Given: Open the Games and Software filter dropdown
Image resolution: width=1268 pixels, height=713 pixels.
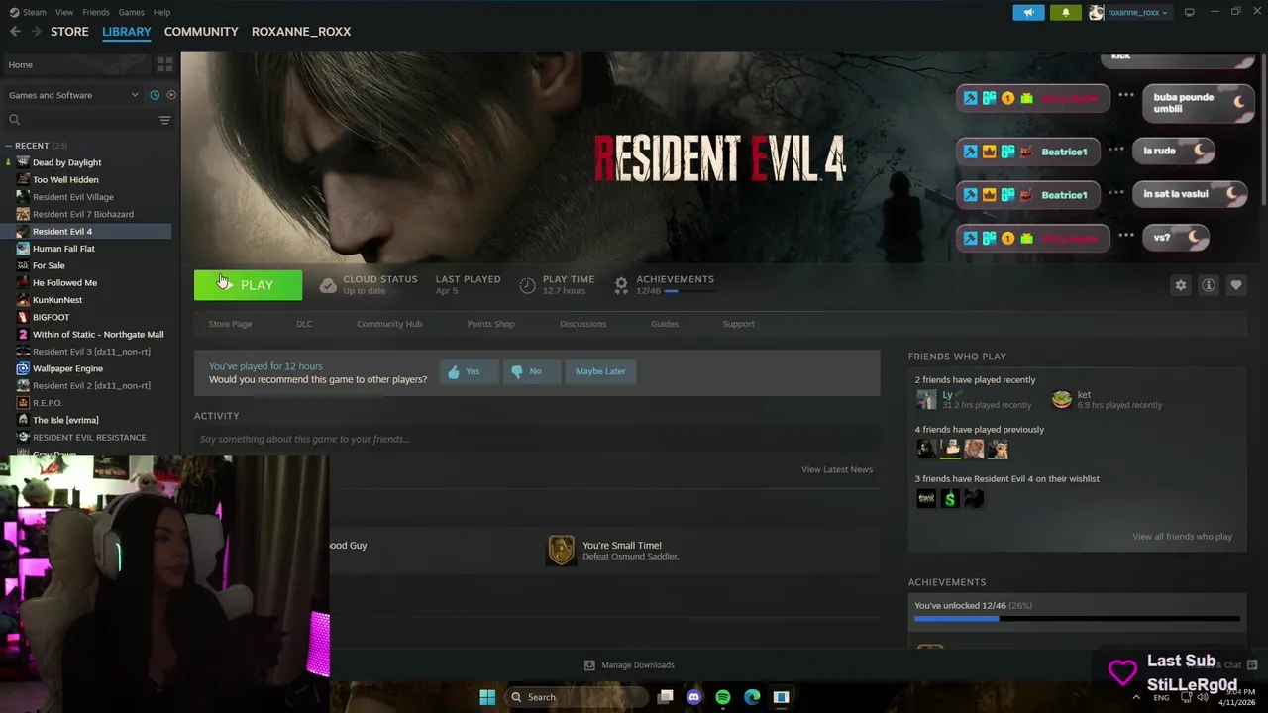Looking at the screenshot, I should pos(72,95).
